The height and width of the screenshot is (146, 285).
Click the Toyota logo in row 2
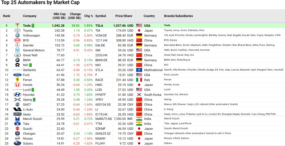[x=17, y=31]
